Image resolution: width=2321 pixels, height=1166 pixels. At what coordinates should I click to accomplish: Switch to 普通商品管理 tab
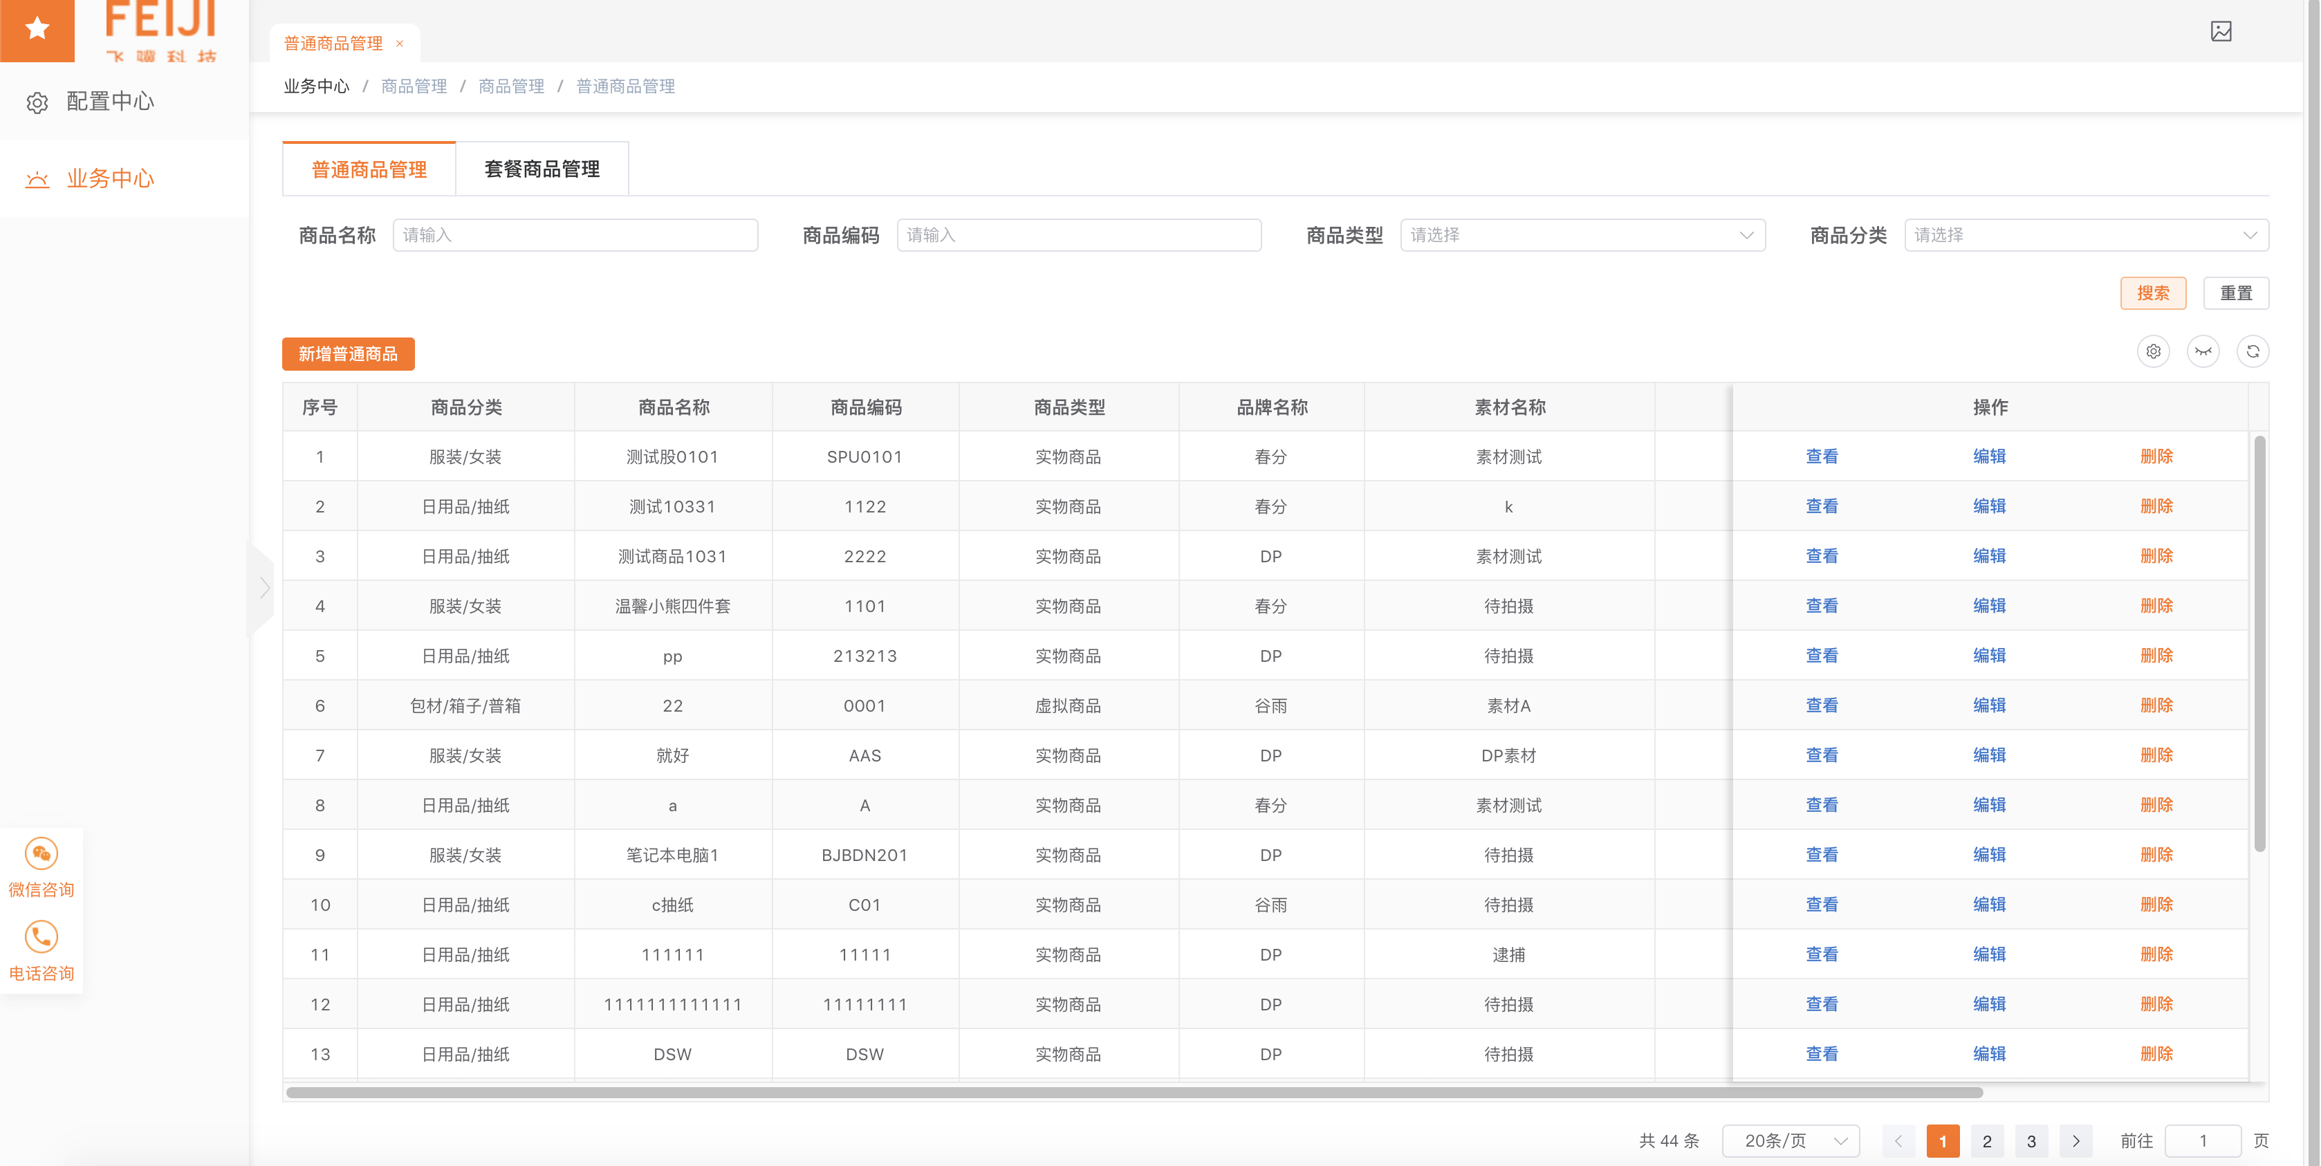click(x=369, y=169)
